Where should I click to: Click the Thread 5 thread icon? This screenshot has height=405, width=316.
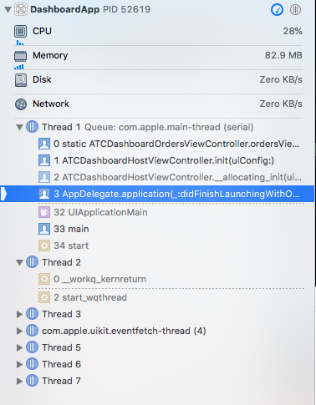click(x=32, y=347)
